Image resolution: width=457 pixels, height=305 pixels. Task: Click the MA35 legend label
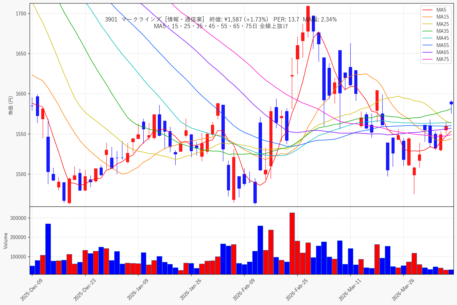(442, 31)
